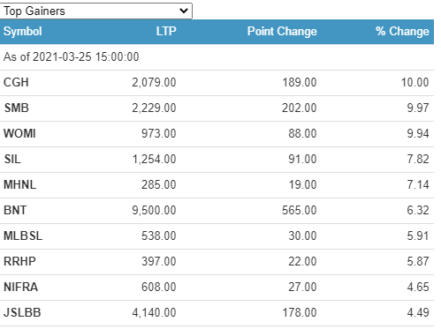
Task: Click the RRHP symbol
Action: (x=19, y=261)
